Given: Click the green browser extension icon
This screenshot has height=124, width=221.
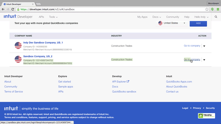Looking at the screenshot, I should tap(212, 9).
